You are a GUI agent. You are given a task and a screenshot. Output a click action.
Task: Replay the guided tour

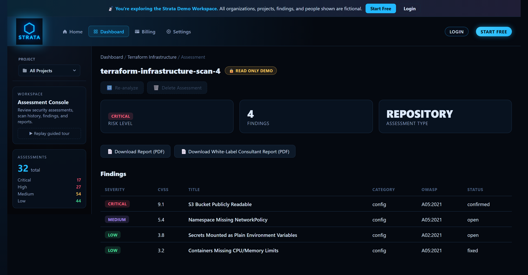(x=49, y=134)
